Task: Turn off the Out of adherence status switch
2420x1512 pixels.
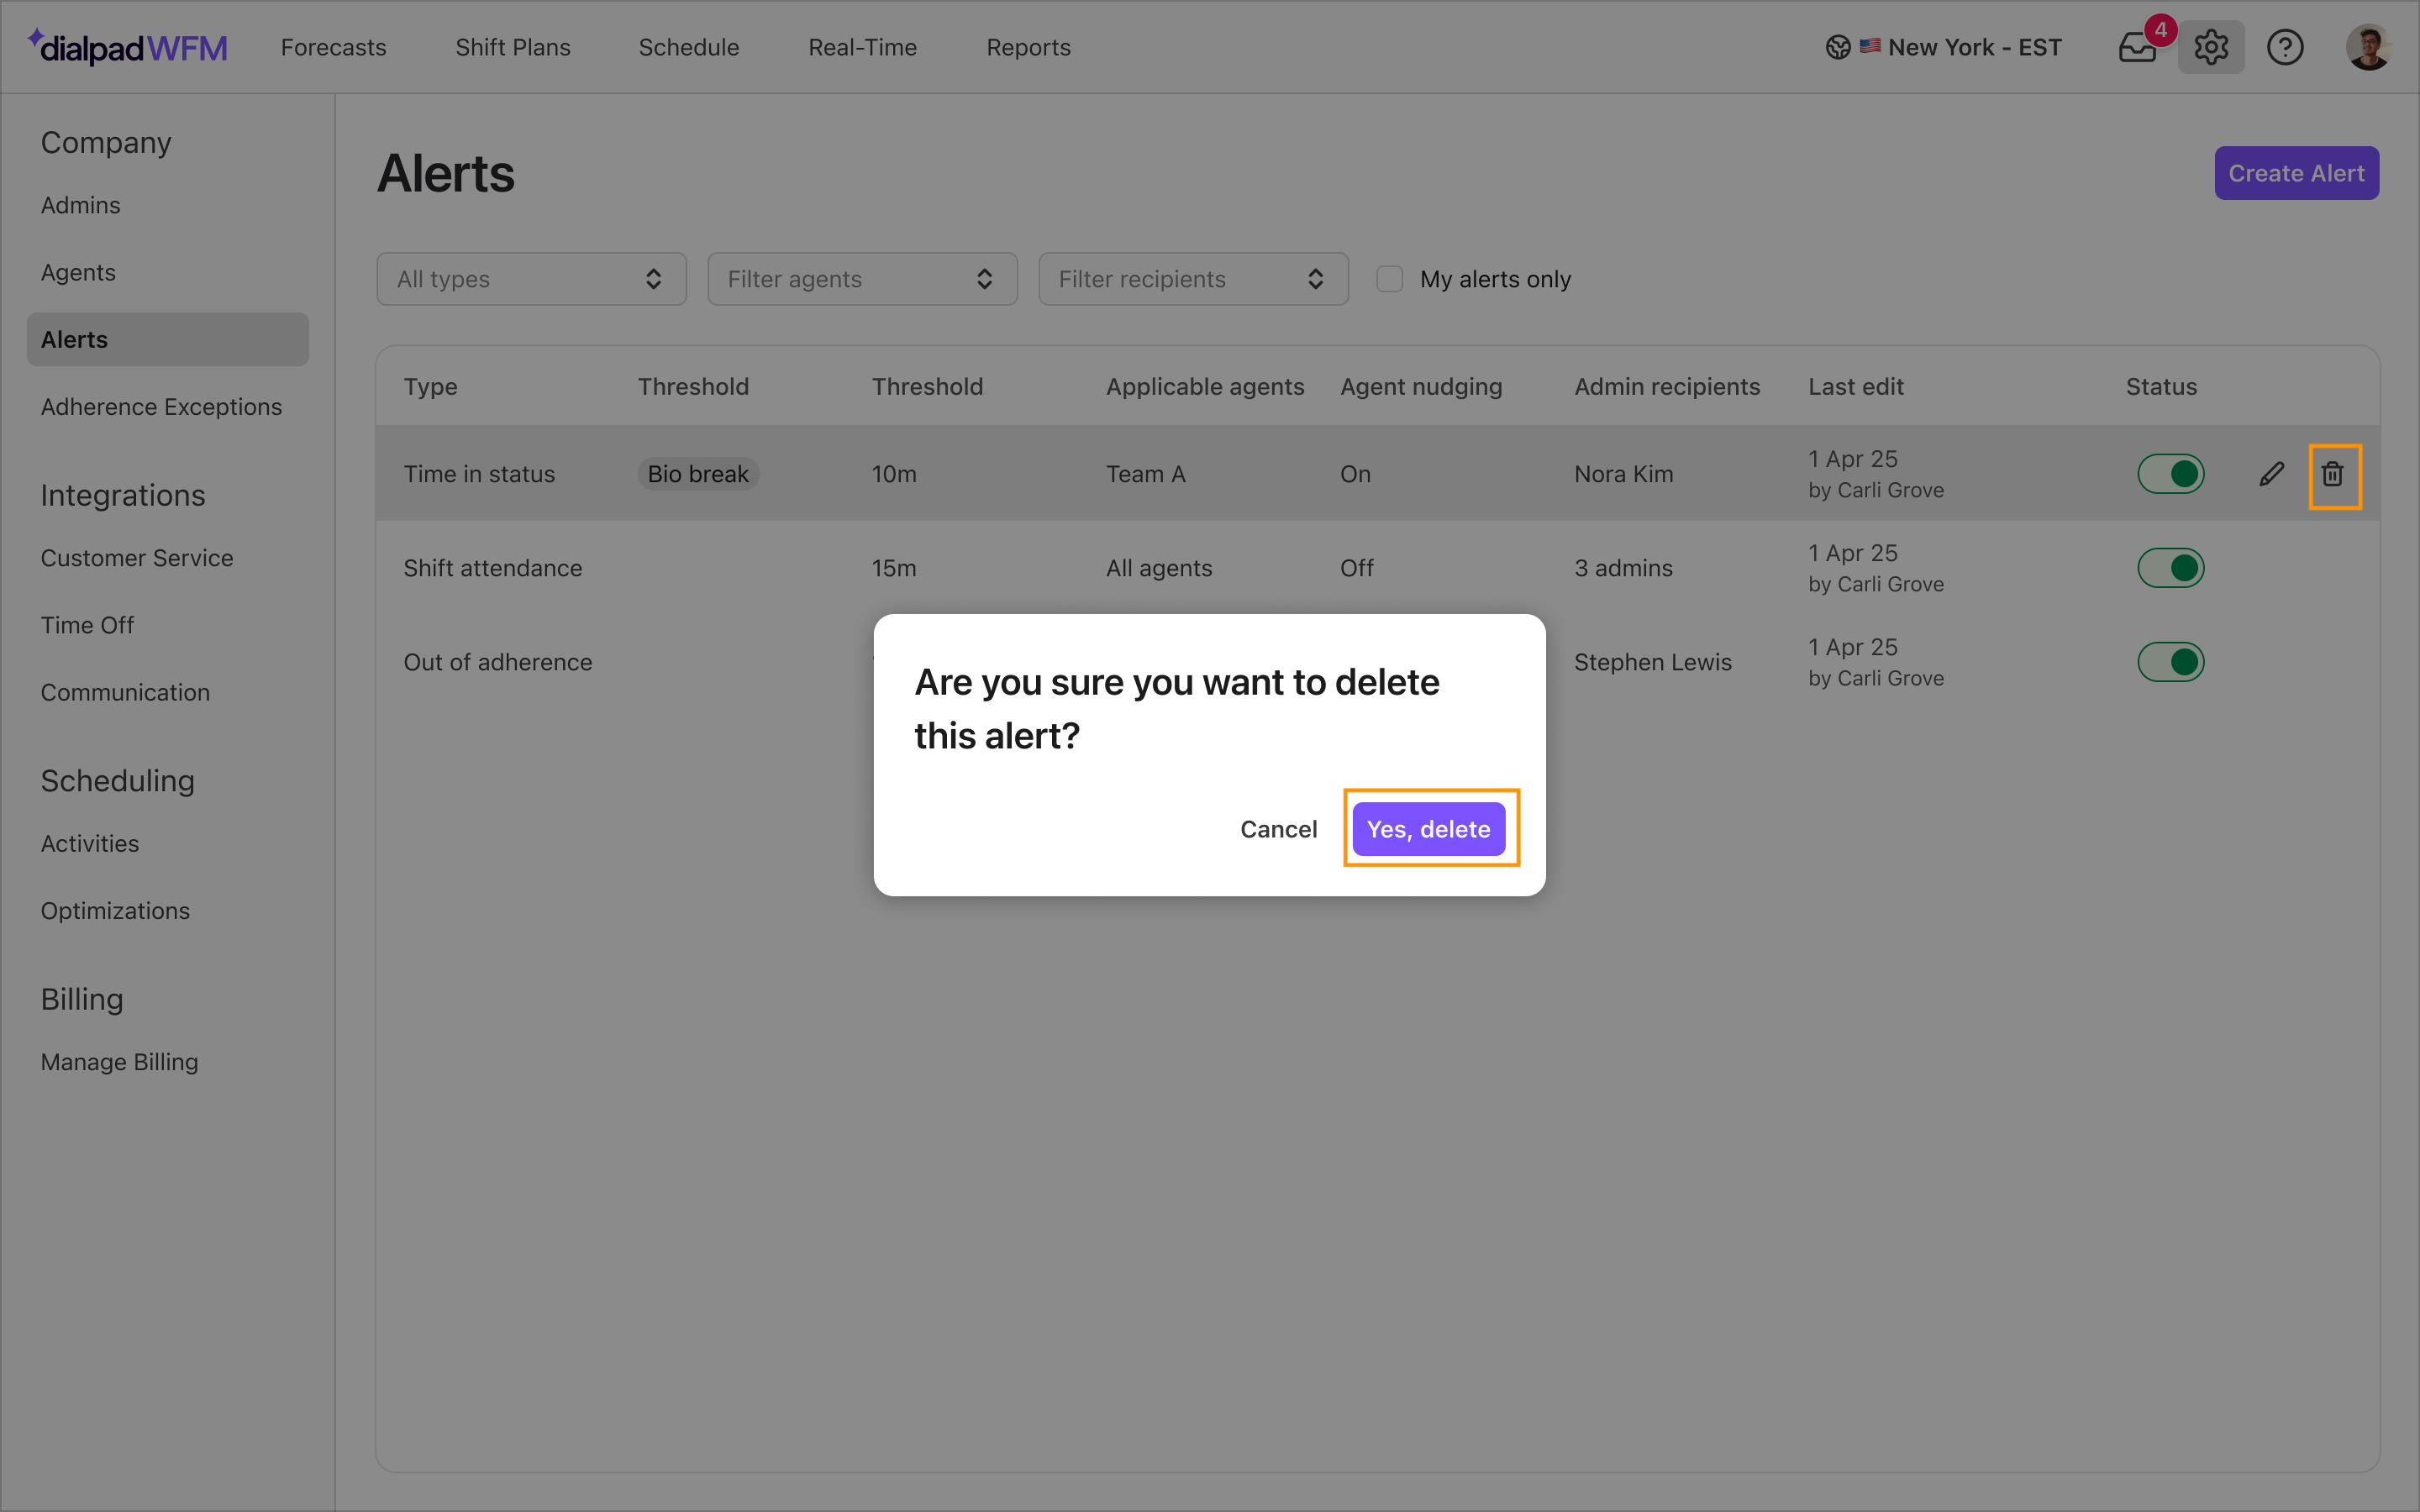Action: coord(2171,662)
